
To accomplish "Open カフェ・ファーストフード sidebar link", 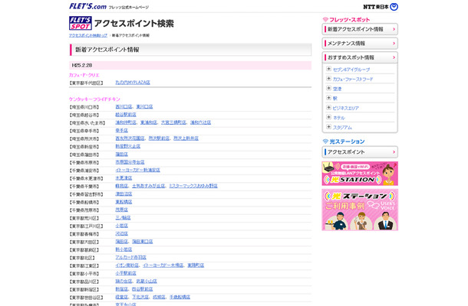I will click(x=353, y=80).
